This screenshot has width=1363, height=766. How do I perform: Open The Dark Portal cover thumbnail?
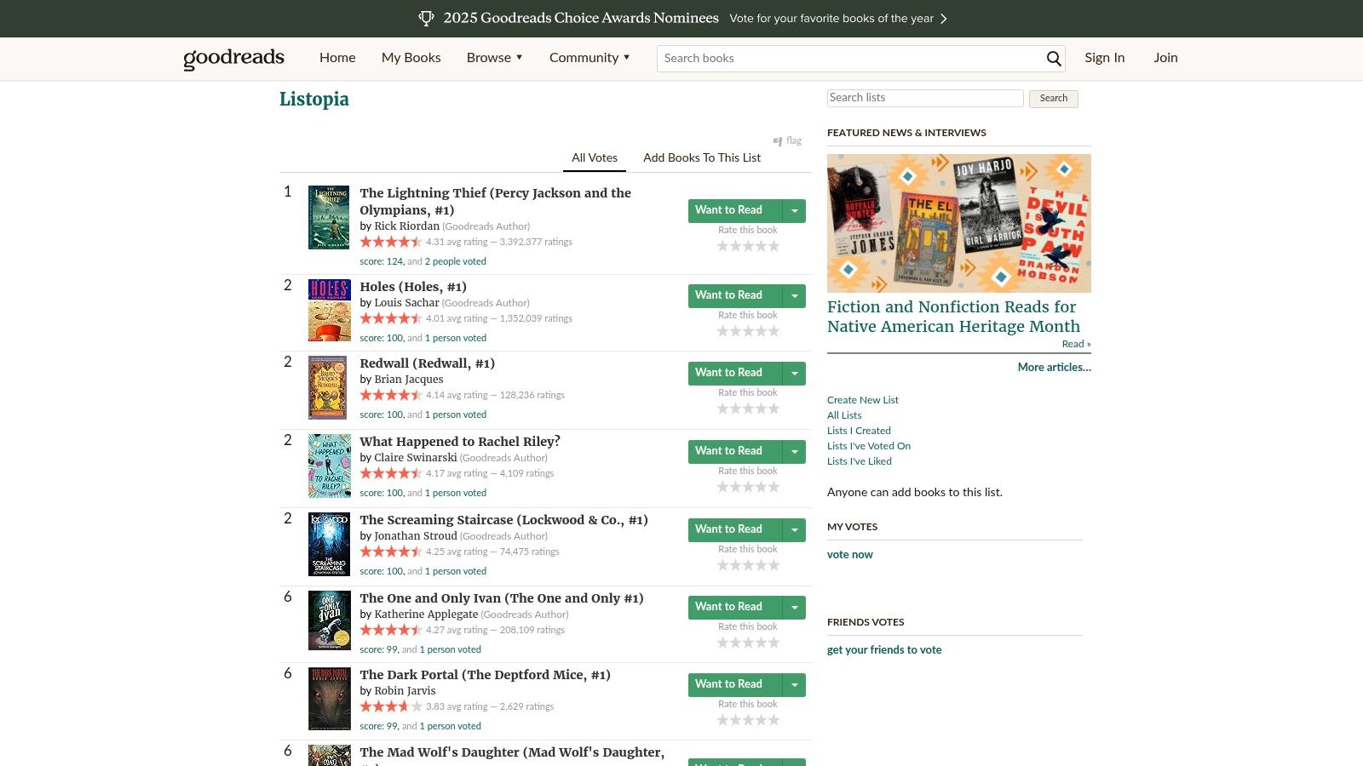point(330,699)
